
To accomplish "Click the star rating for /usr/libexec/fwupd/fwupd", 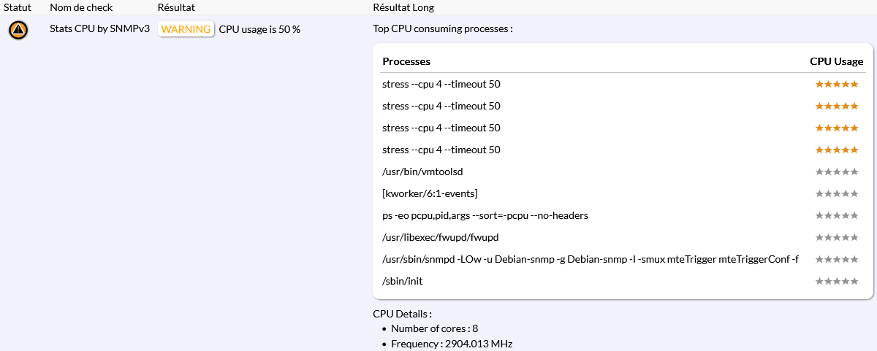I will pyautogui.click(x=836, y=238).
